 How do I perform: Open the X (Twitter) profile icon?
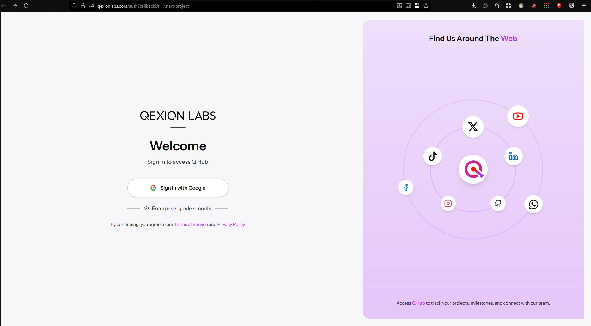click(x=473, y=127)
